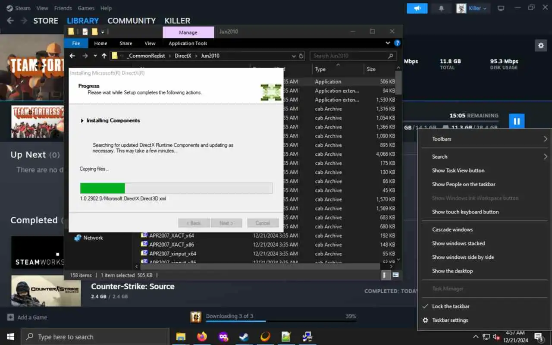Go forward in Steam navigation arrow

[24, 21]
